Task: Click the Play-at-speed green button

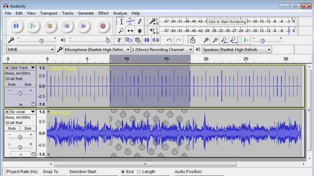Action: point(246,40)
